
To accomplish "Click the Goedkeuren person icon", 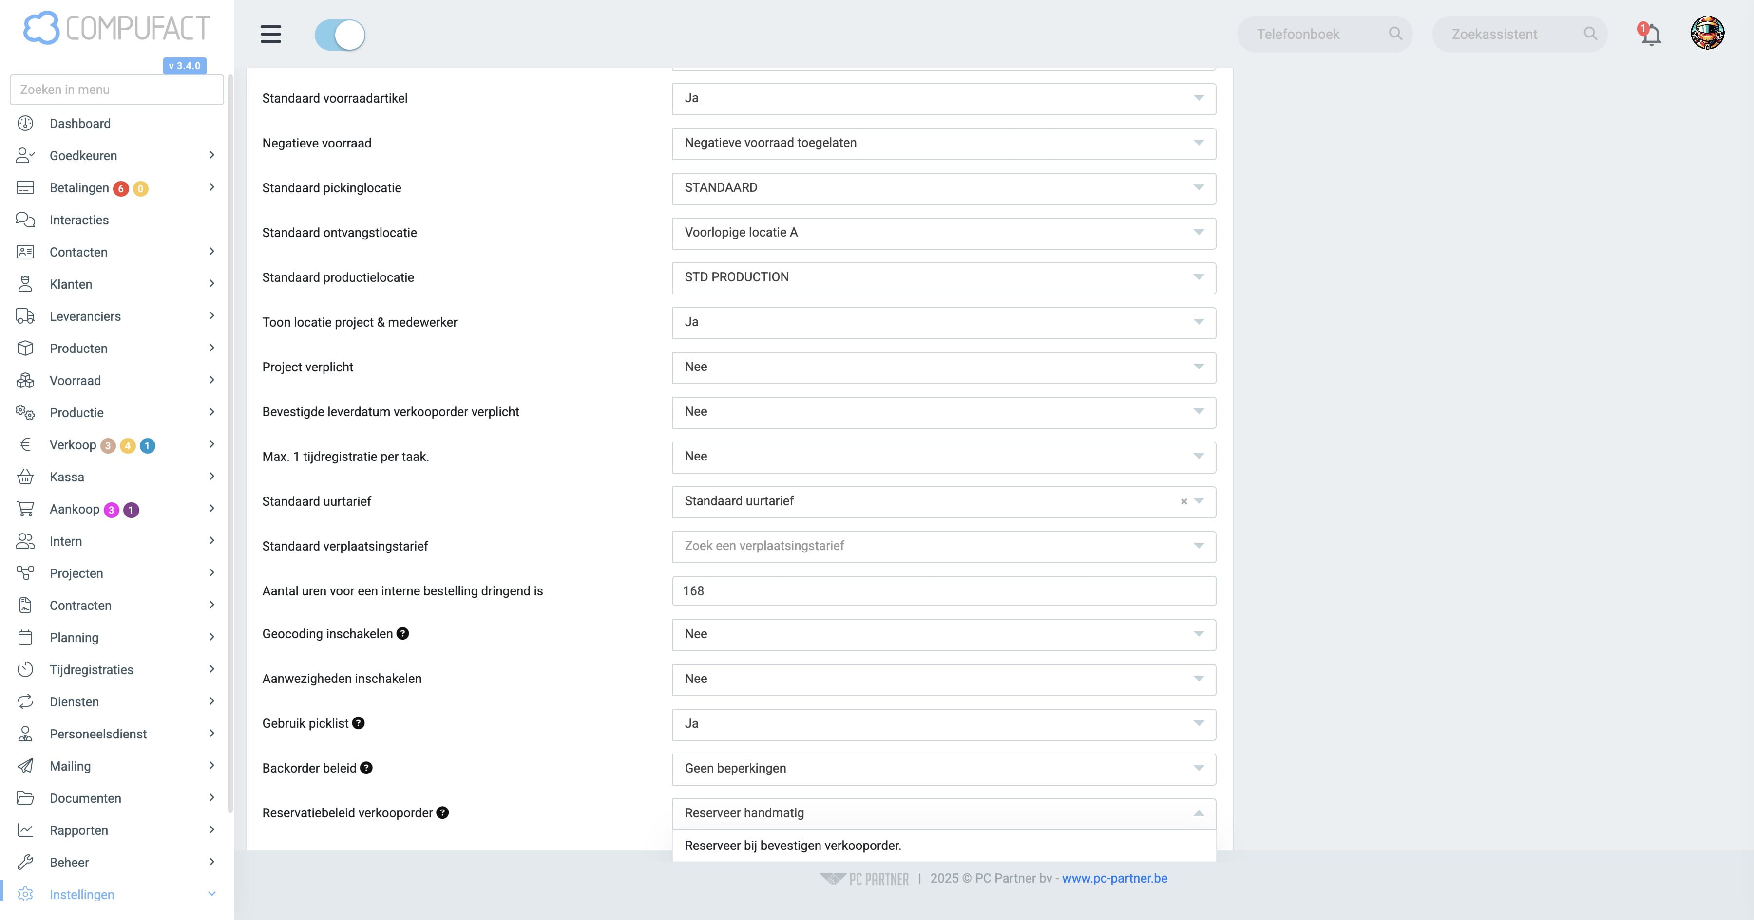I will [25, 156].
